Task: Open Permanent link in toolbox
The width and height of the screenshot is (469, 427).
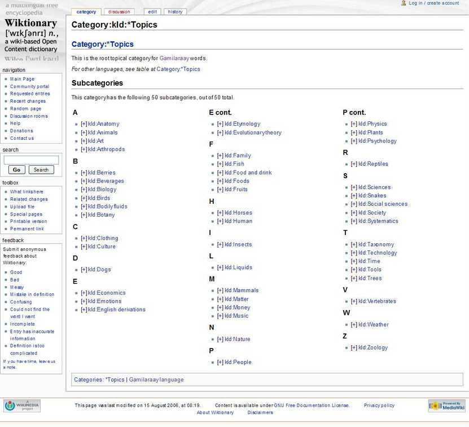Action: pyautogui.click(x=27, y=229)
